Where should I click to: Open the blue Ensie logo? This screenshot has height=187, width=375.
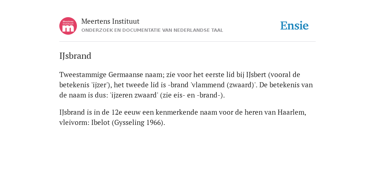pos(294,26)
